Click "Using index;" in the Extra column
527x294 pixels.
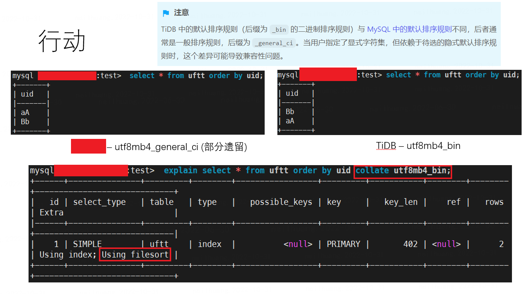pyautogui.click(x=68, y=255)
